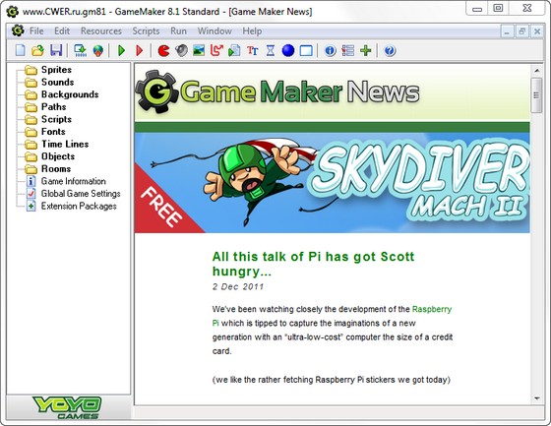
Task: Create a room rectangle icon
Action: (x=306, y=50)
